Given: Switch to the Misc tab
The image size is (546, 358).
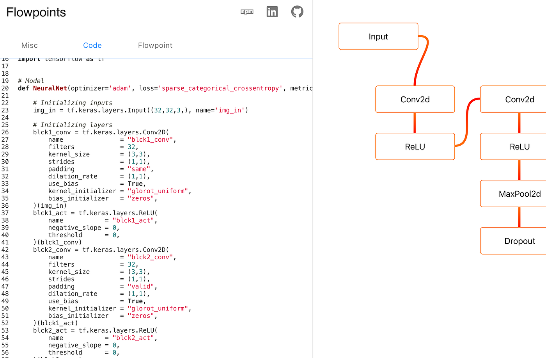Looking at the screenshot, I should point(30,45).
